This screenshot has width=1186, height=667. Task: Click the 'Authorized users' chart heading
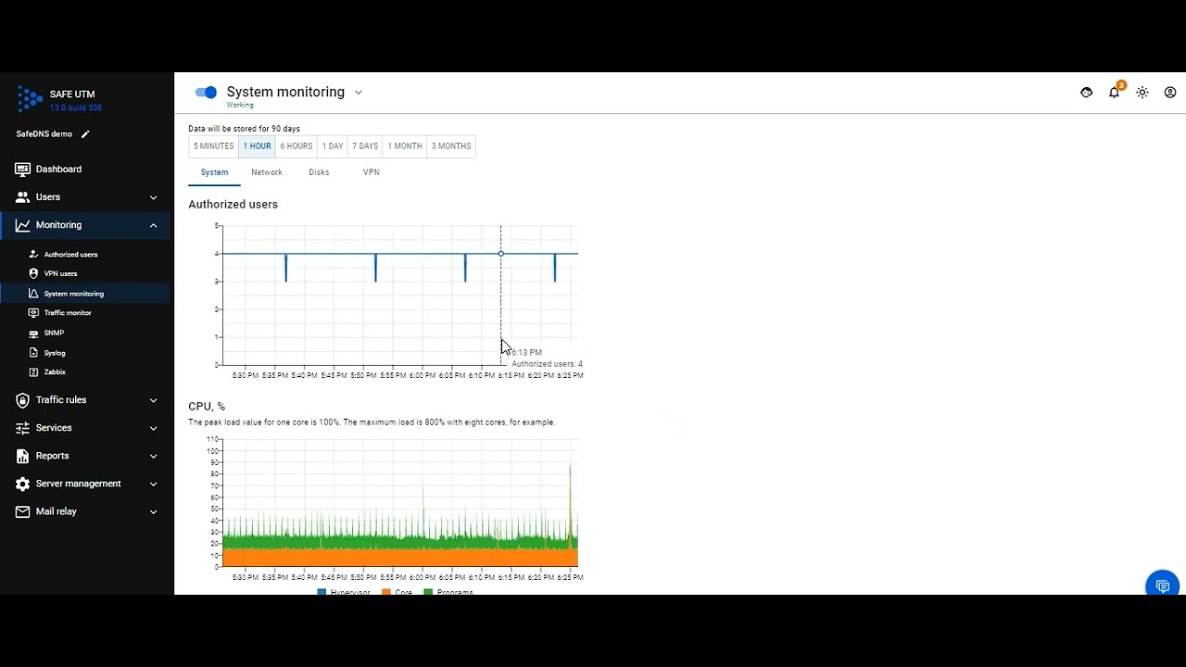coord(233,205)
